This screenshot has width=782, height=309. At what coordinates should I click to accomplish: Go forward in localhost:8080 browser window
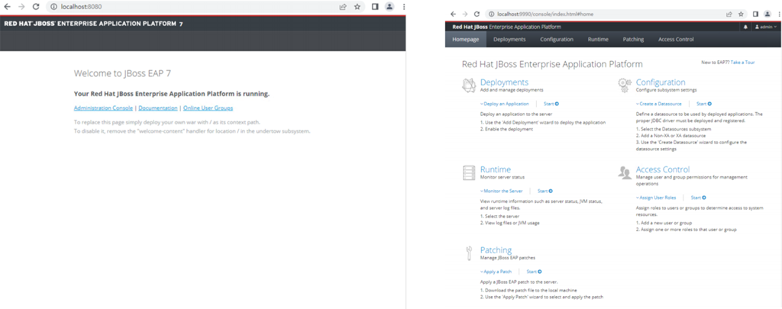[x=21, y=7]
